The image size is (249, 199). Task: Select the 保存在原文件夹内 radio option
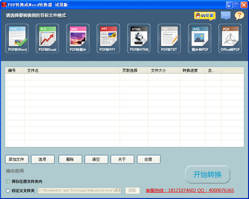(x=8, y=182)
